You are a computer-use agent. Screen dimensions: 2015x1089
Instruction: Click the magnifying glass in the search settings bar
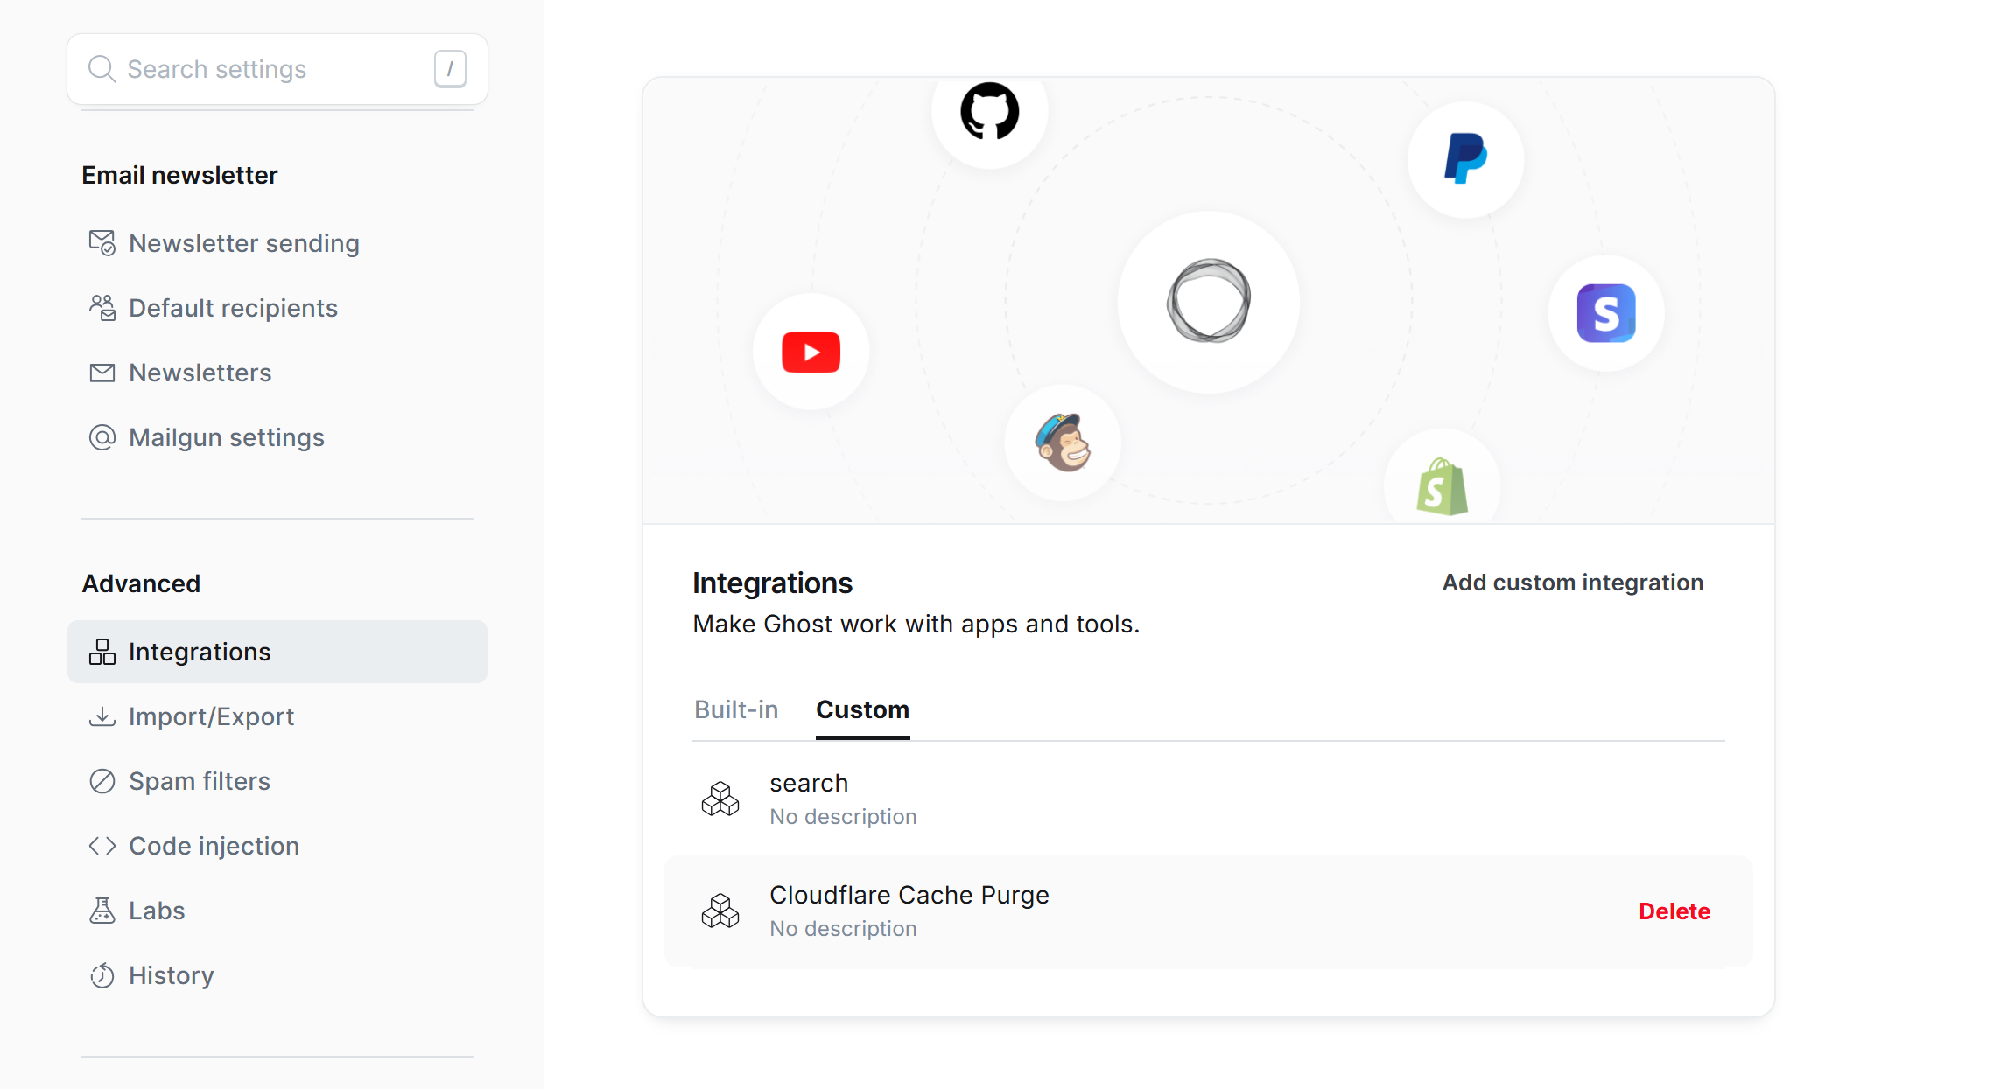click(x=102, y=68)
